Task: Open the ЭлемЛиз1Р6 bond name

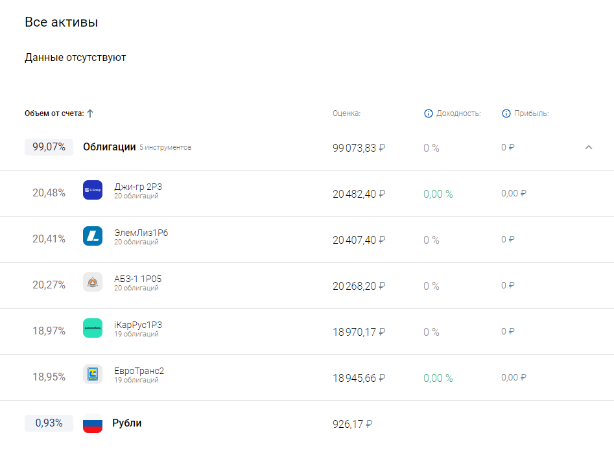Action: pyautogui.click(x=141, y=233)
